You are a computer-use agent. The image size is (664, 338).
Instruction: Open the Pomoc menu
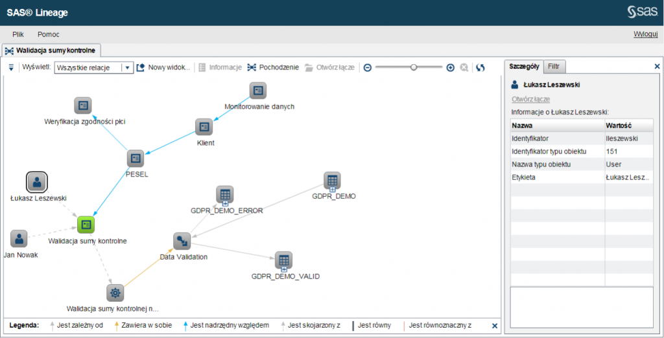coord(48,34)
